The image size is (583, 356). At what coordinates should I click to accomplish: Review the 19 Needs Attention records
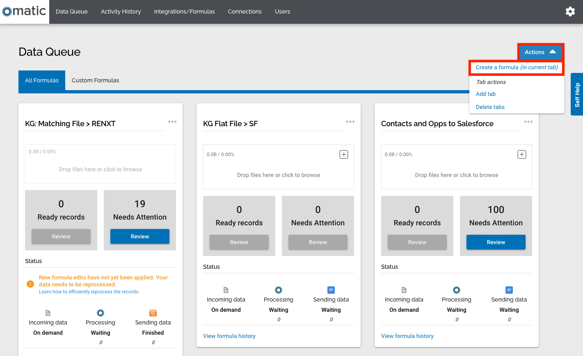tap(139, 236)
